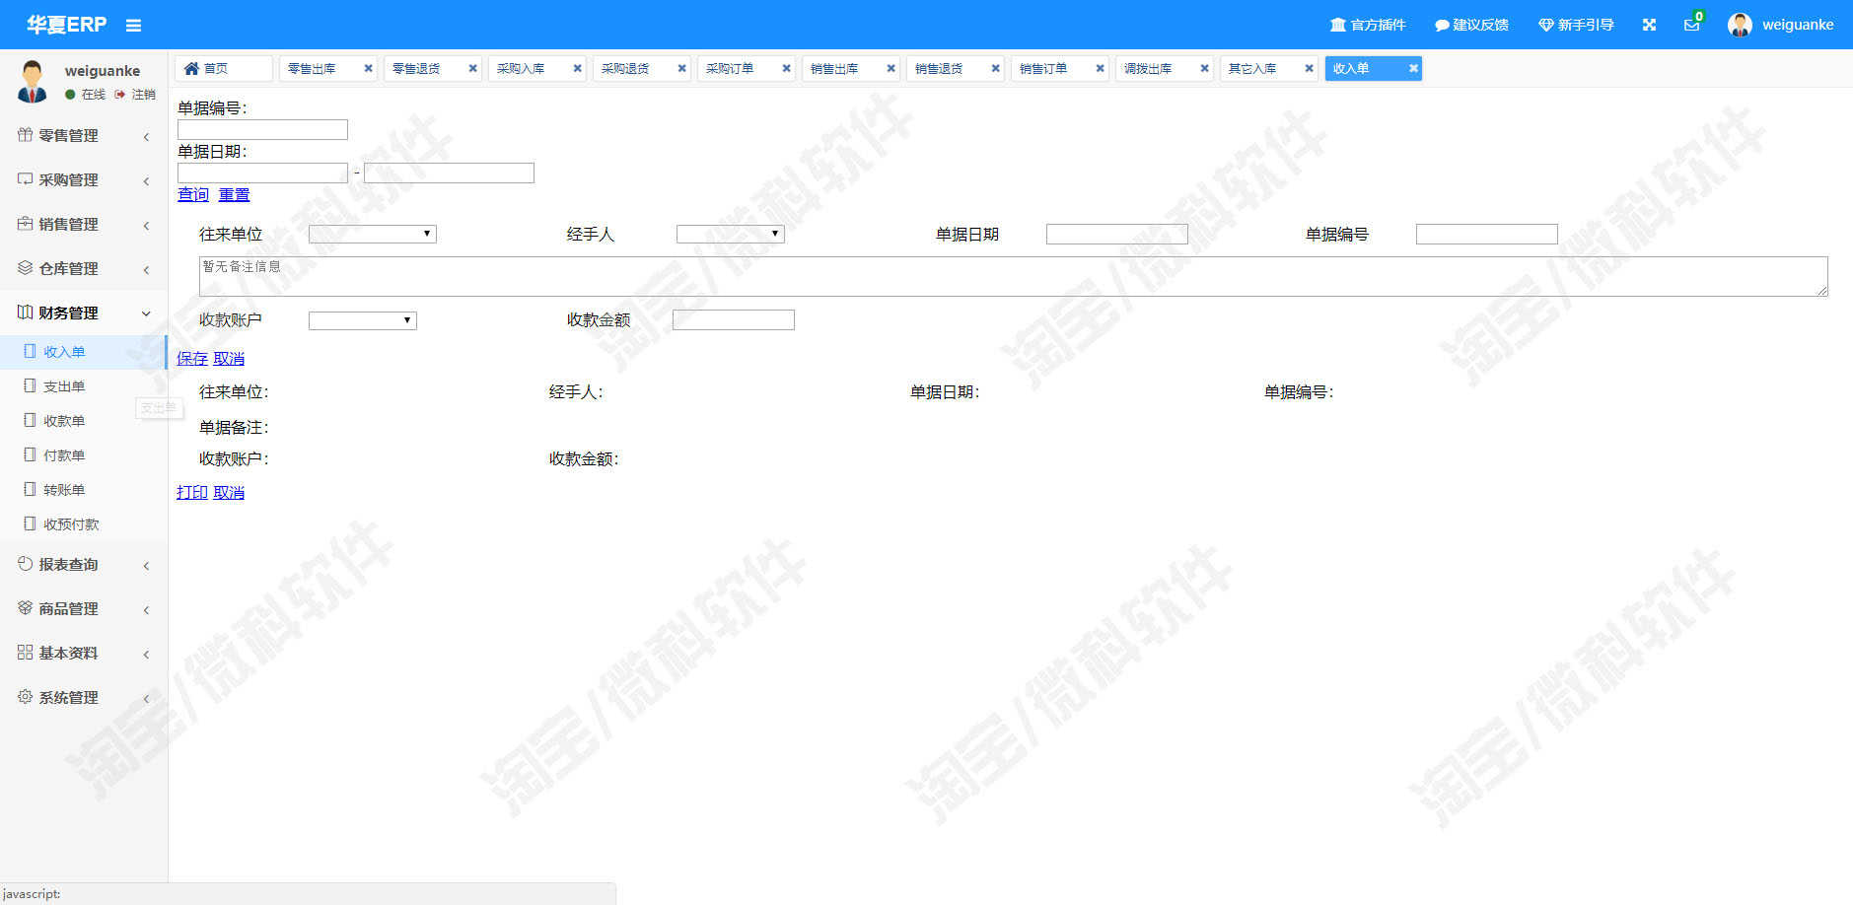Image resolution: width=1853 pixels, height=905 pixels.
Task: Close the 销售出库 tab
Action: click(x=891, y=68)
